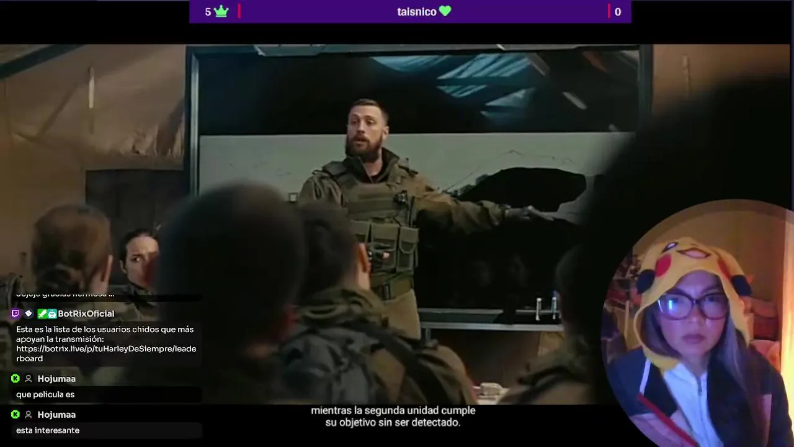Click the subtitle 'mientras la segunda unidad cumple'
The height and width of the screenshot is (447, 794).
393,410
